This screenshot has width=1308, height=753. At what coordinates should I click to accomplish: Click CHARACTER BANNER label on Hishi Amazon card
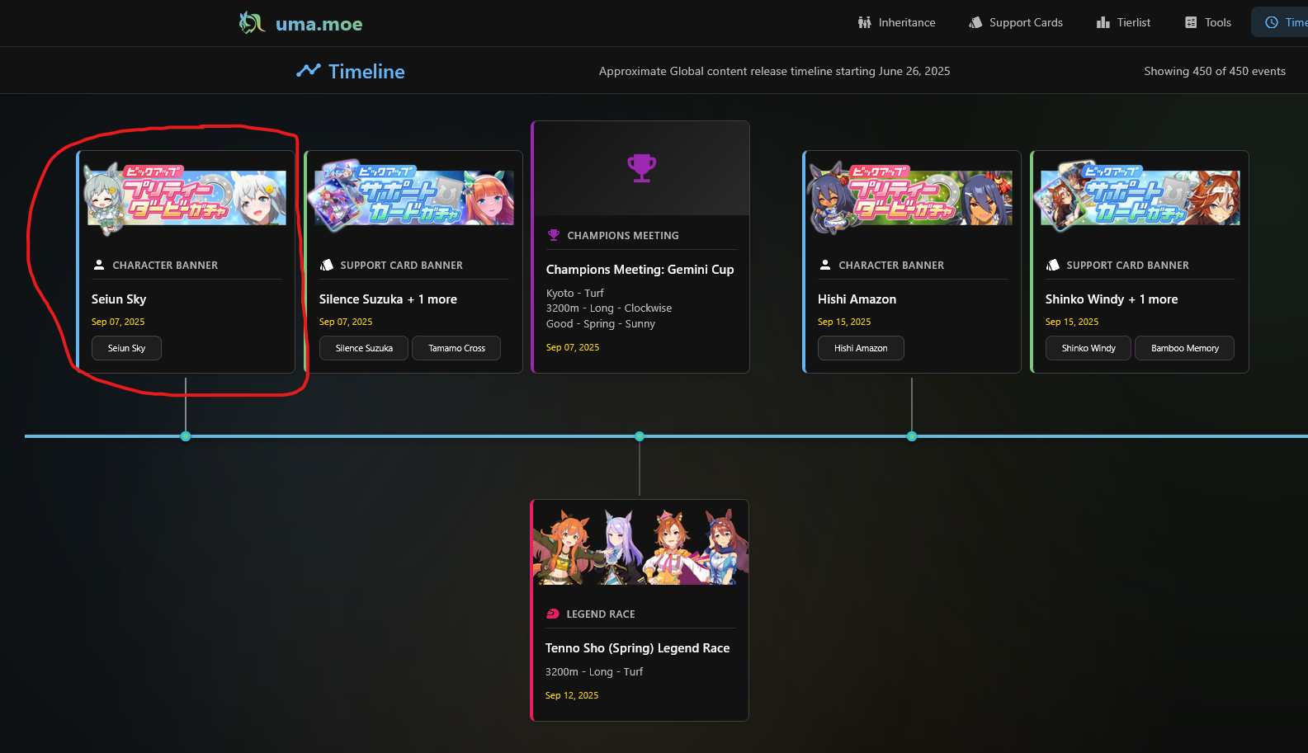point(891,266)
